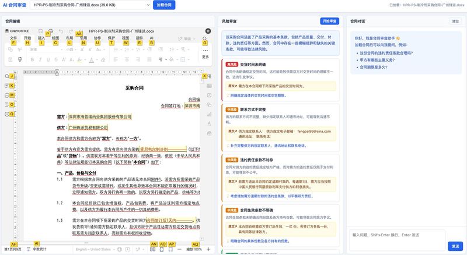Click the print icon in title bar
The height and width of the screenshot is (255, 467).
click(x=51, y=31)
